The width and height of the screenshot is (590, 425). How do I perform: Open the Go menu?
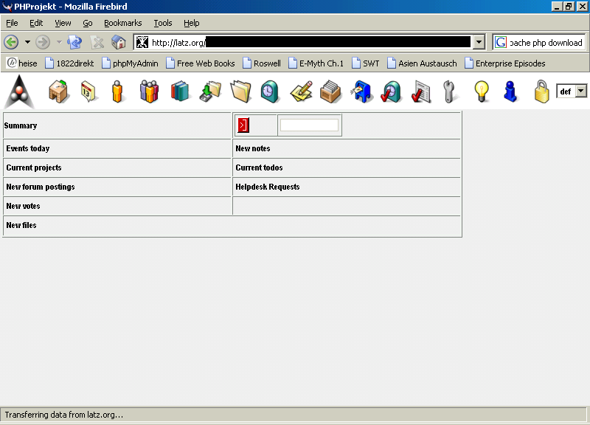tap(88, 23)
